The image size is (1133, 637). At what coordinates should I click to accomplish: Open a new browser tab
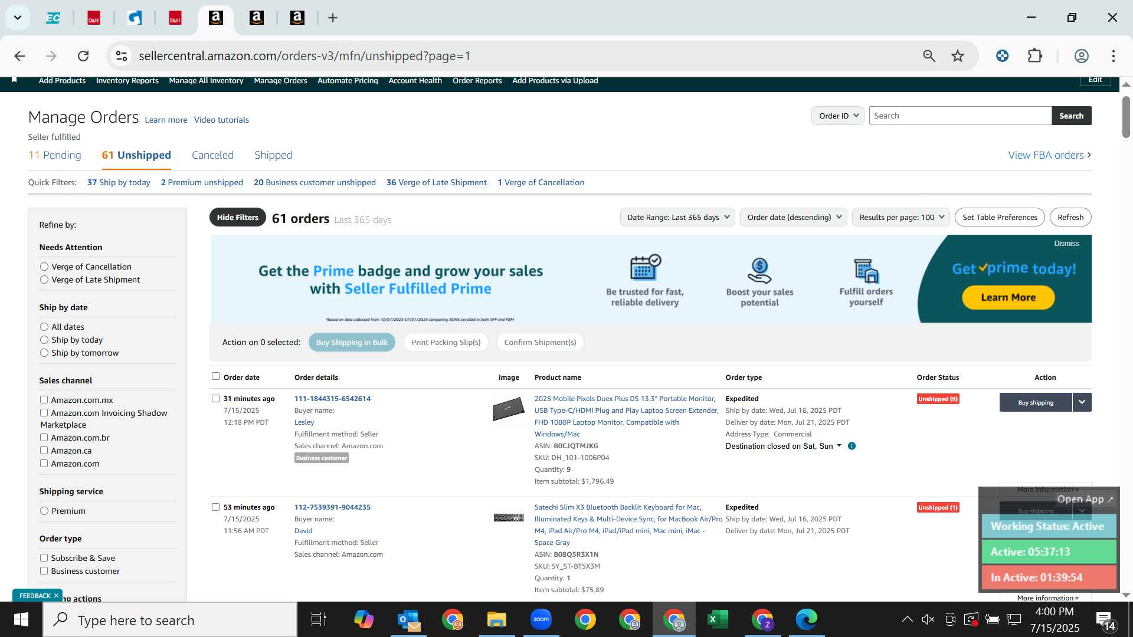(333, 18)
